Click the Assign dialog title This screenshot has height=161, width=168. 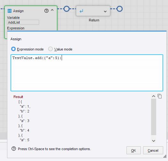(16, 39)
